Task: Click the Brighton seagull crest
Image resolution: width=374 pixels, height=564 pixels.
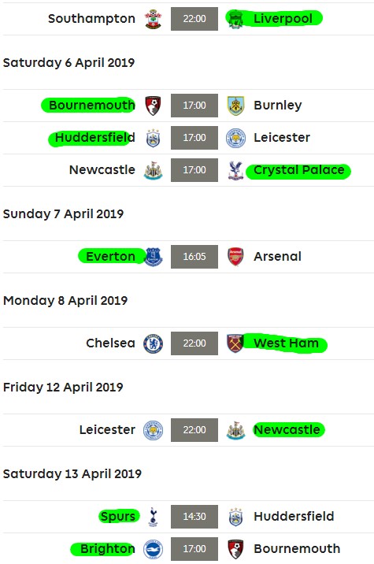Action: 154,549
